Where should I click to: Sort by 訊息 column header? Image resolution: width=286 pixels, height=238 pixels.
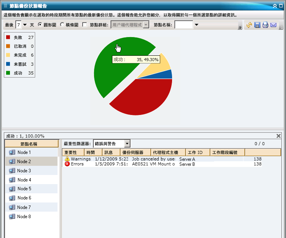coord(111,152)
